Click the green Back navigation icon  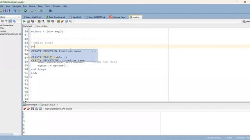(25, 10)
